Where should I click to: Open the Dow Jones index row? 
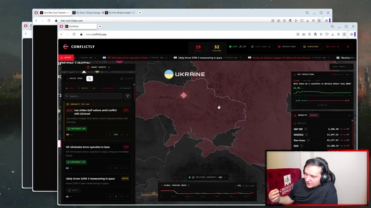322,140
